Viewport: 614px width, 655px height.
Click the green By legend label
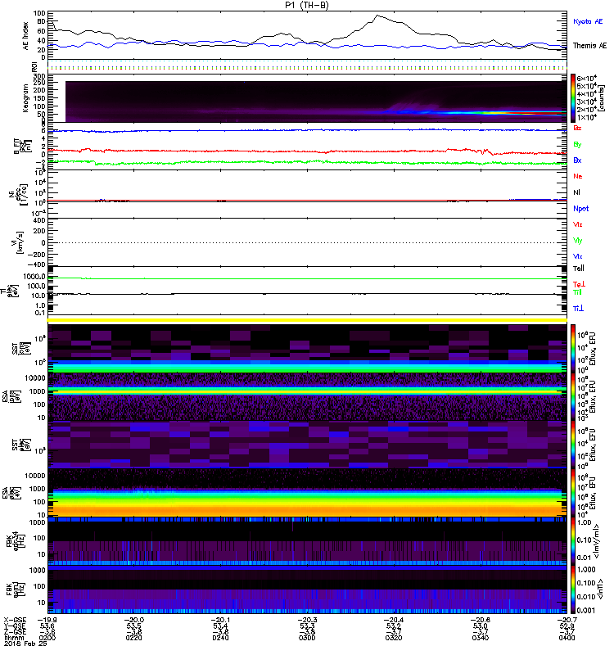click(577, 145)
